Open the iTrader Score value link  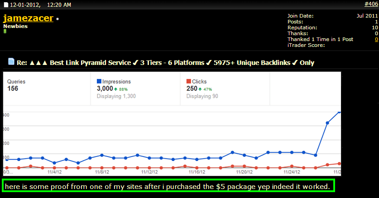[x=376, y=39]
